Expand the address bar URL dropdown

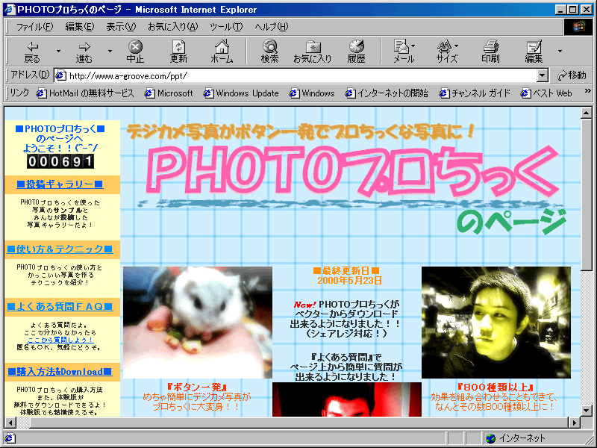(543, 76)
